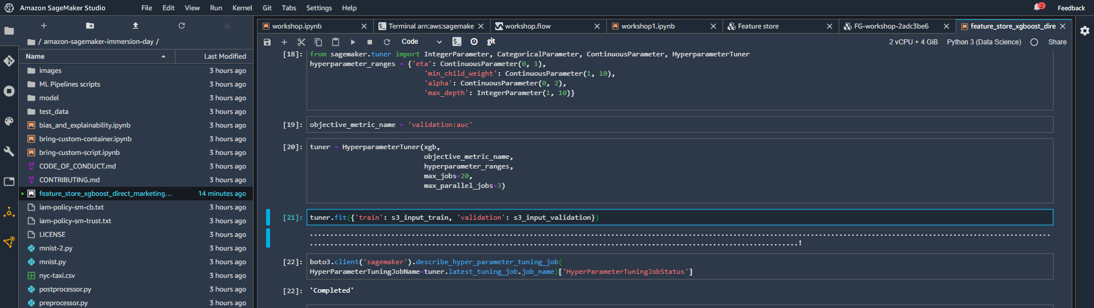Screen dimensions: 1094x308
Task: Click the greyed-out Git clone icon
Action: pos(227,26)
